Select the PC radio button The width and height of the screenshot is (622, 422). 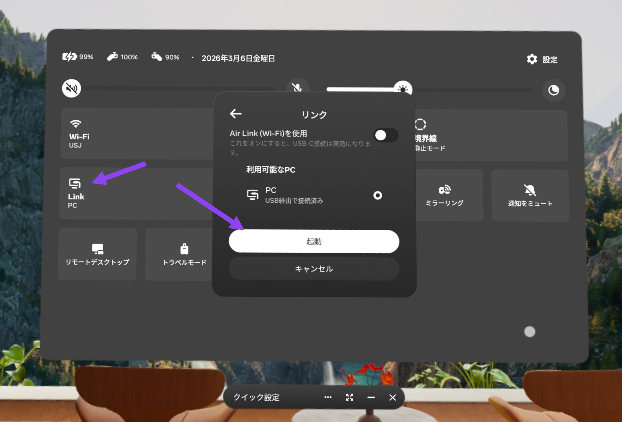(x=377, y=195)
